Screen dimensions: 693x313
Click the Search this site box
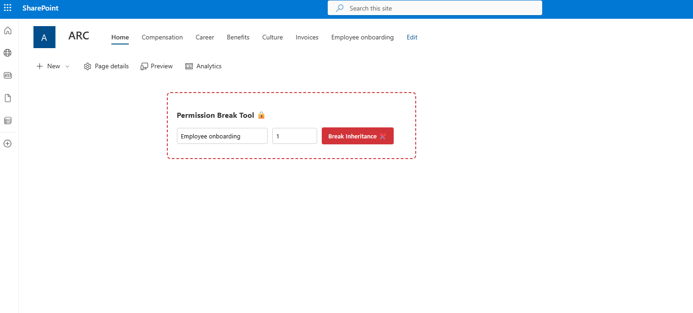point(434,8)
